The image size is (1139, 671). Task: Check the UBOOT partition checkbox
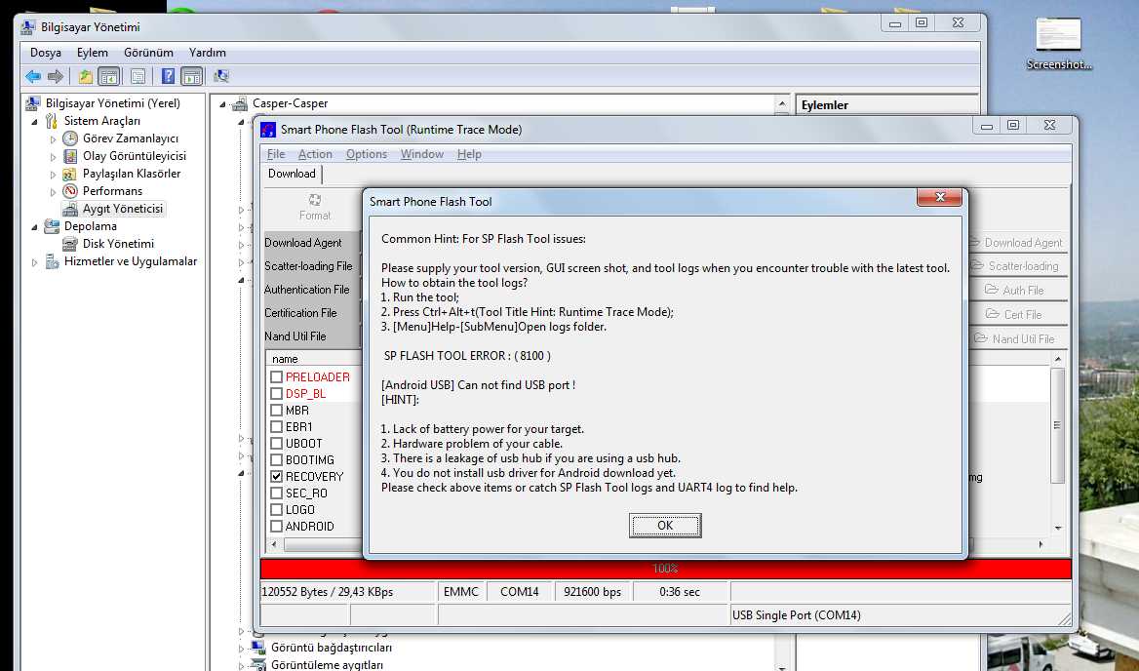pos(276,443)
